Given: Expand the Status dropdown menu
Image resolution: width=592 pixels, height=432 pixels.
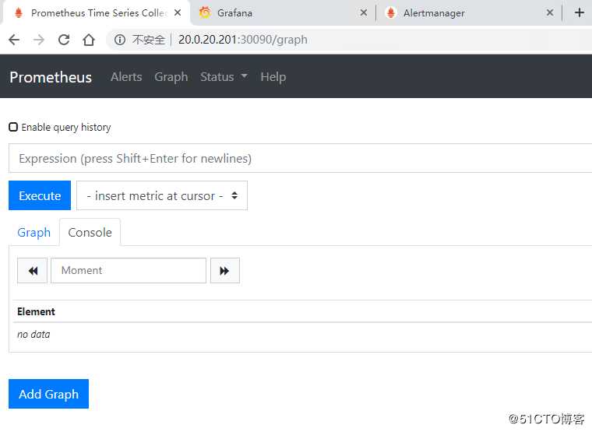Looking at the screenshot, I should [224, 77].
